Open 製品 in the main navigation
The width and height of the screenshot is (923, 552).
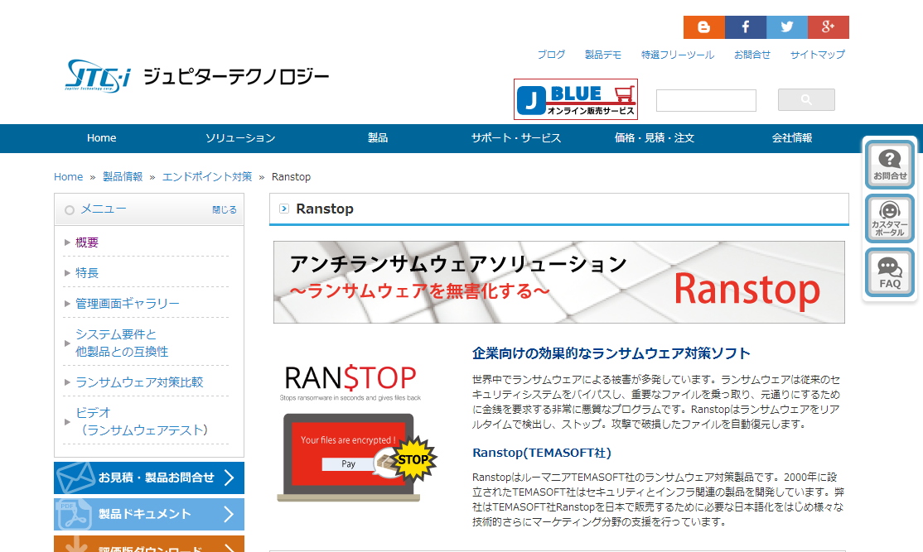pyautogui.click(x=378, y=138)
